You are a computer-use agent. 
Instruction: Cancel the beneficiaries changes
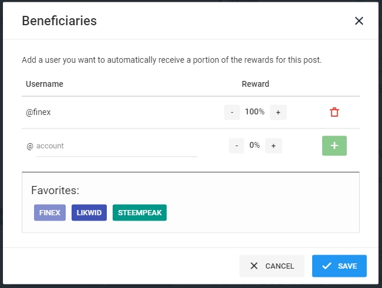(272, 266)
